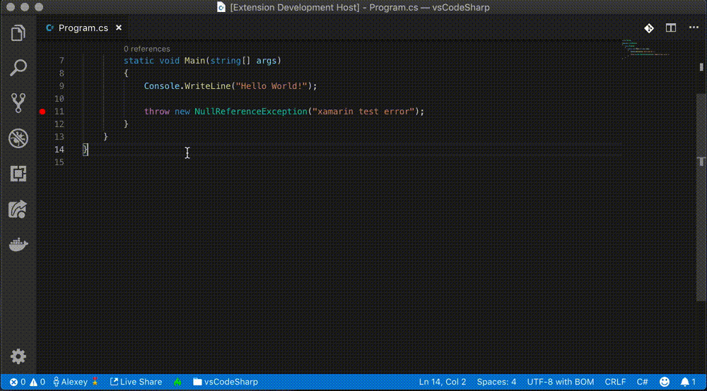Click the green flame status bar icon
Screen dimensions: 707x391
(177, 382)
